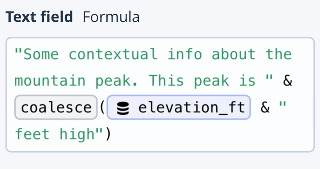Click the ampersand after elevation_ft chip
The width and height of the screenshot is (320, 169).
click(265, 107)
